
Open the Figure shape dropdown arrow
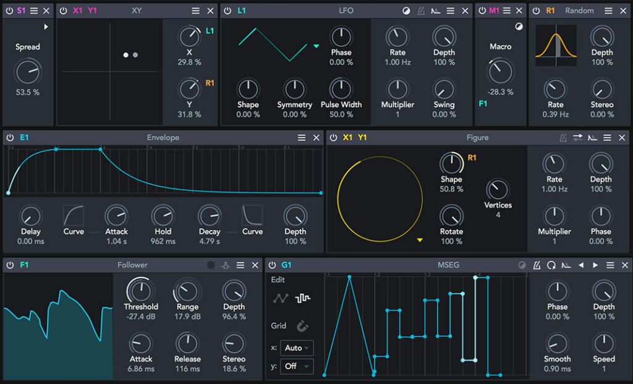[420, 241]
